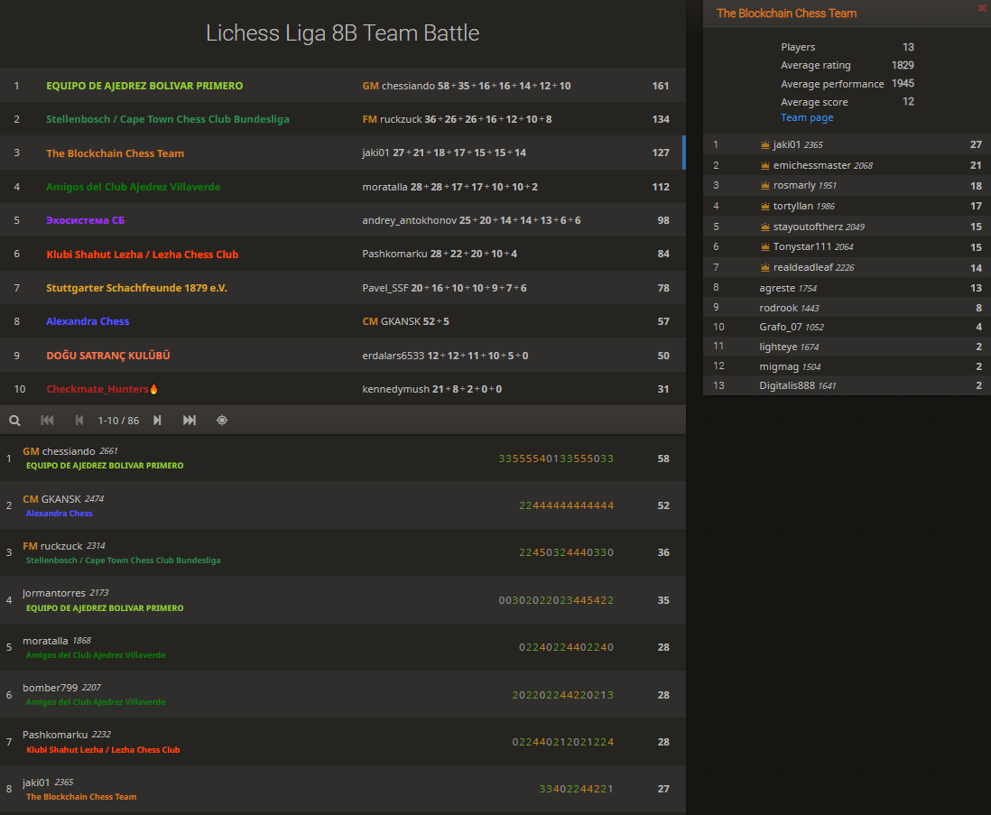
Task: Open player chessiando in the leaderboard
Action: click(69, 451)
